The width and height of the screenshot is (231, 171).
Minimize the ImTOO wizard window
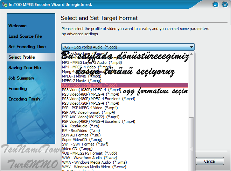pyautogui.click(x=215, y=5)
